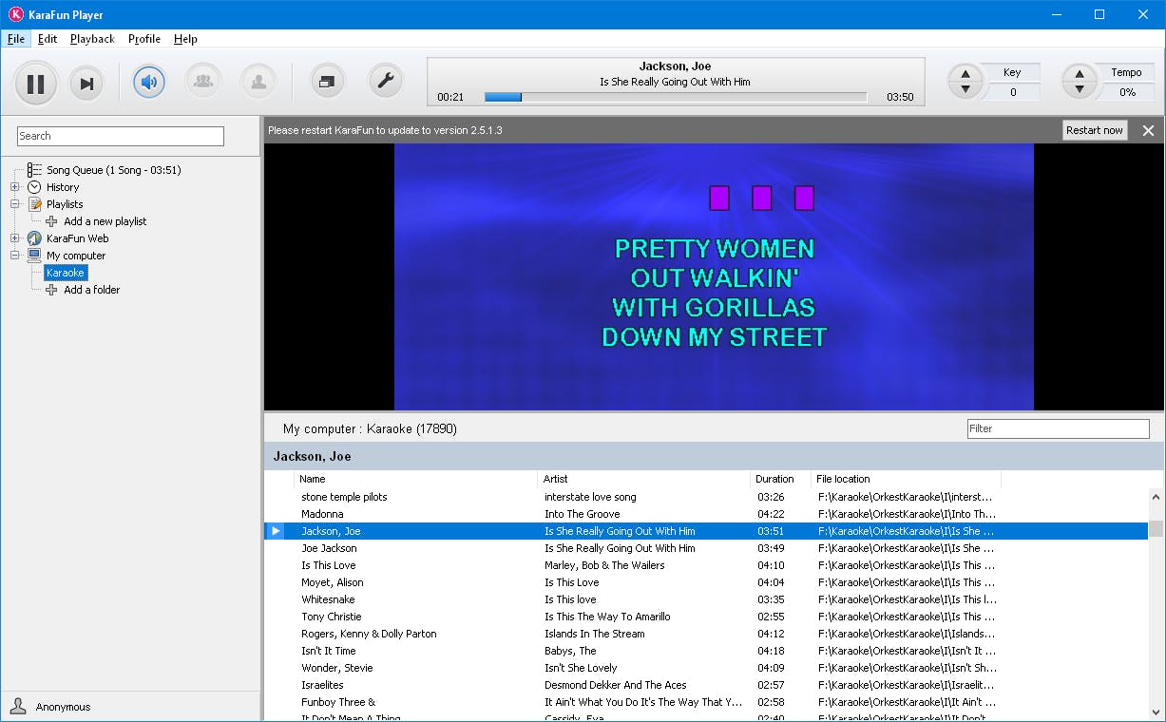Click the song progress bar
This screenshot has width=1166, height=722.
click(675, 97)
